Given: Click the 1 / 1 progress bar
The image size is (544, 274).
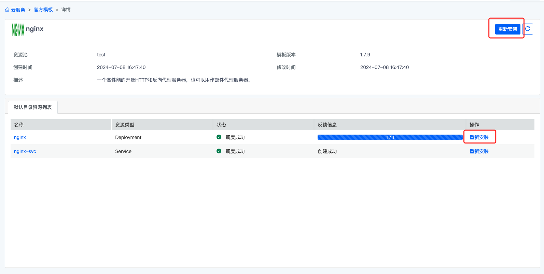Looking at the screenshot, I should coord(390,137).
